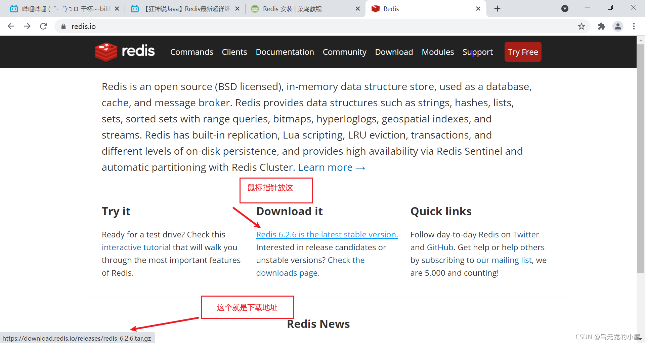This screenshot has height=343, width=645.
Task: Open the Chrome three-dot menu
Action: point(634,26)
